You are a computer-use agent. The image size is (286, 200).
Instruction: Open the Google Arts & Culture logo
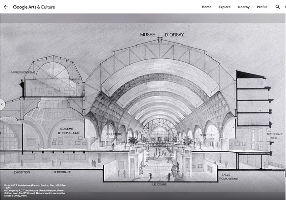pyautogui.click(x=34, y=7)
